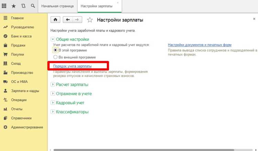Switch to the Начальная страница tab
This screenshot has height=151, width=258.
57,6
